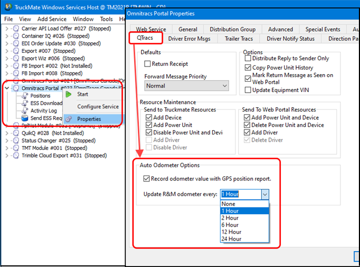The width and height of the screenshot is (360, 267).
Task: Expand Carrier API Load Offer #027 node
Action: [x=7, y=29]
